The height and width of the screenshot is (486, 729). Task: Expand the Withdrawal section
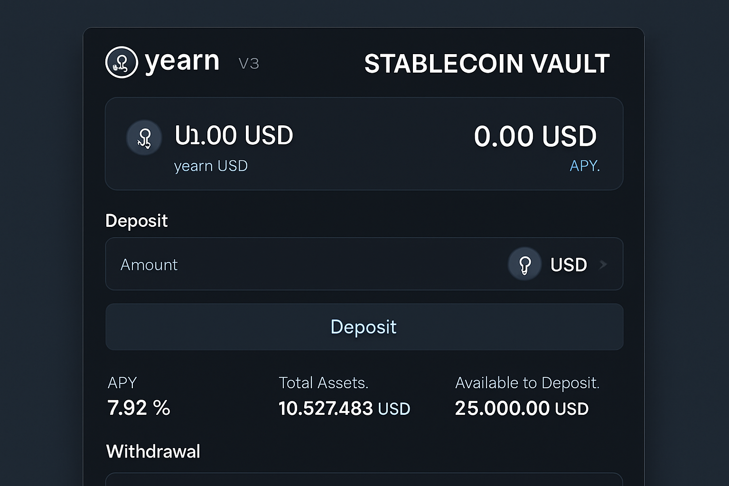tap(153, 451)
